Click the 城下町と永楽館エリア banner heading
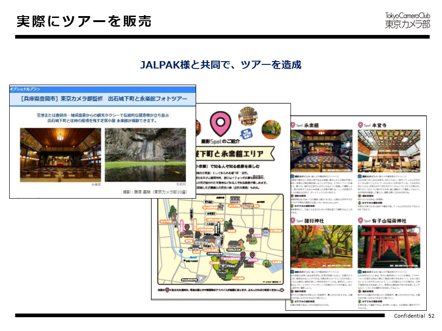 (225, 152)
